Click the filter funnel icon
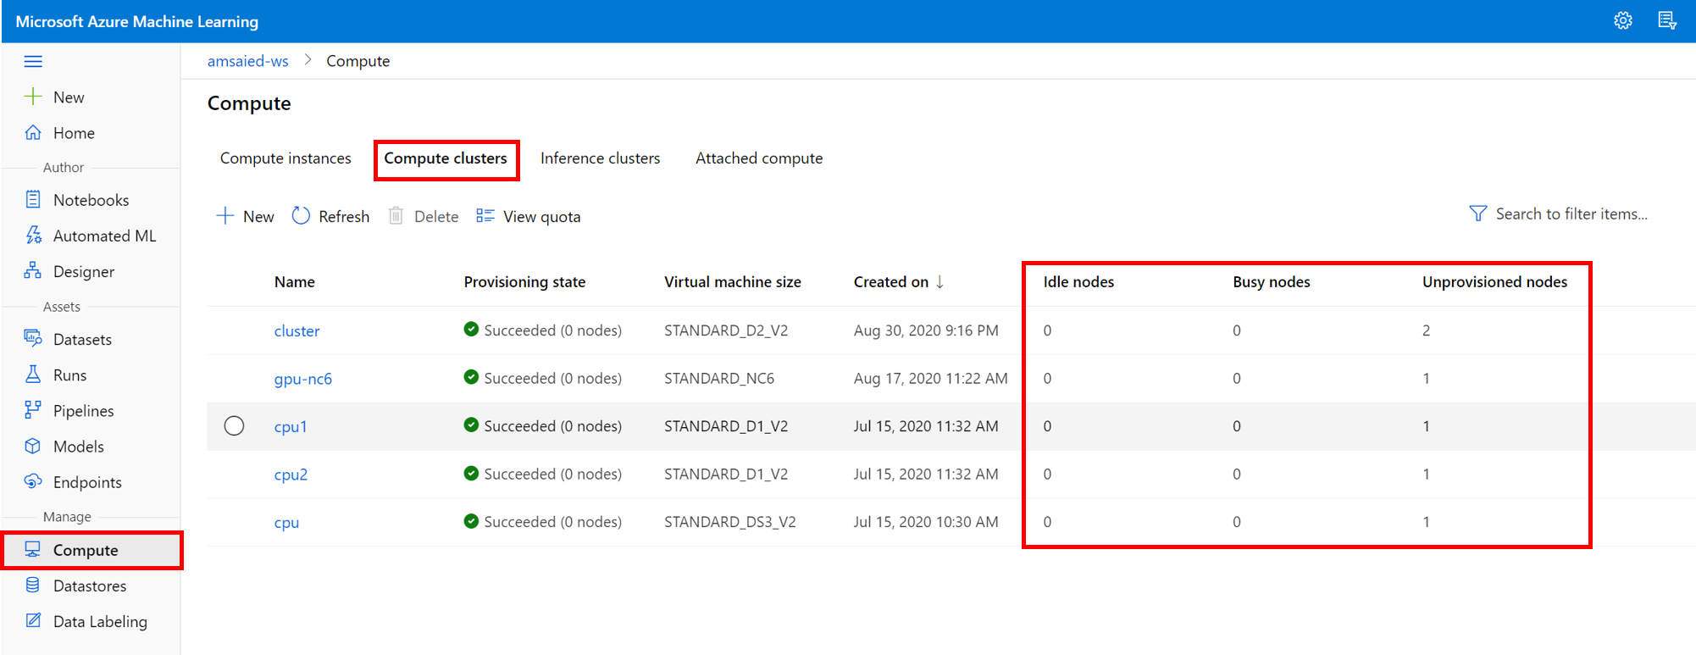This screenshot has height=655, width=1696. 1477,214
